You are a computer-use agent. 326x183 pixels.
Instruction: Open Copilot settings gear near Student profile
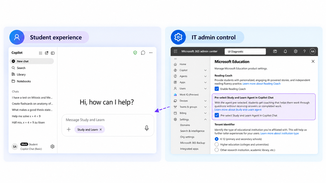point(53,147)
